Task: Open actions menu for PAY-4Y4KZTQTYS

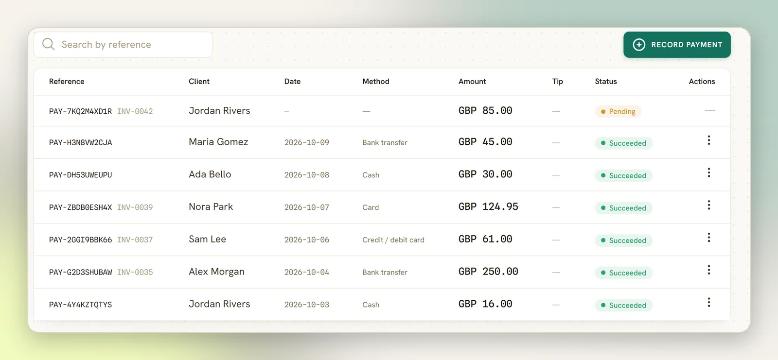Action: [709, 303]
